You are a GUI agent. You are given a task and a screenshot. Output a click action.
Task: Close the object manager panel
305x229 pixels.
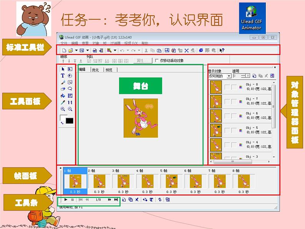click(x=275, y=67)
